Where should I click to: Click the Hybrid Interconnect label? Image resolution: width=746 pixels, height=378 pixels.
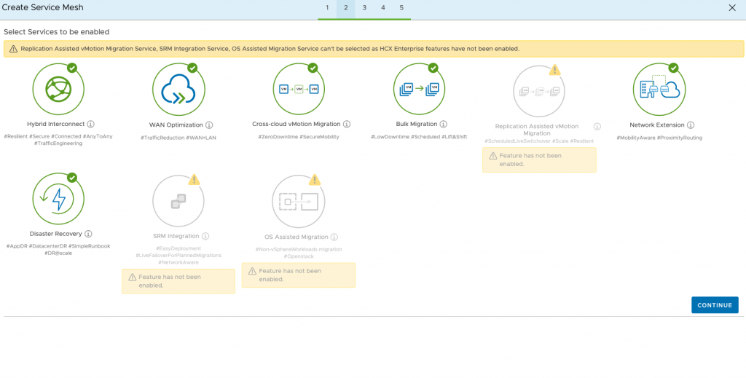point(56,124)
